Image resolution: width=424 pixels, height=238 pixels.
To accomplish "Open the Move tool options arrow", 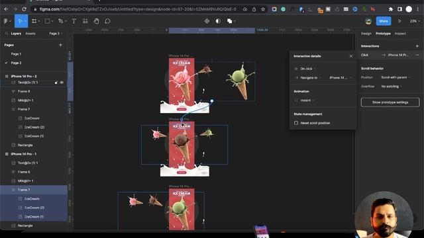I will pyautogui.click(x=25, y=21).
